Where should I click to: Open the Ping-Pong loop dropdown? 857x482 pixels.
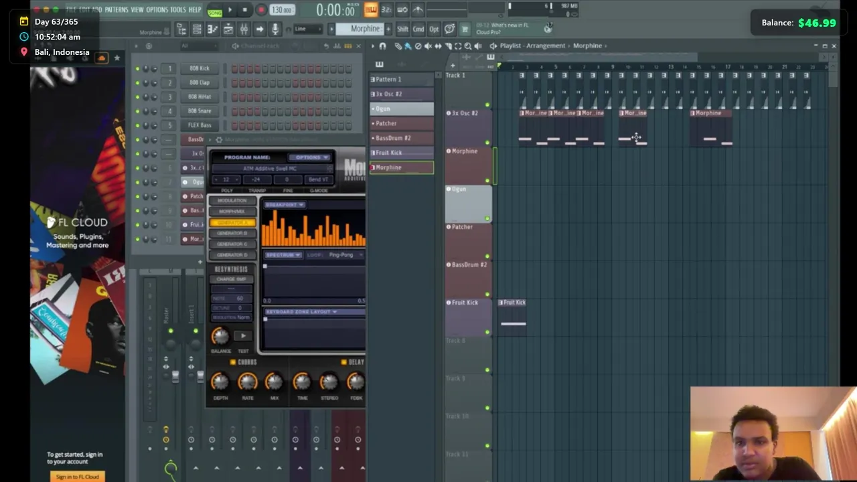click(344, 255)
